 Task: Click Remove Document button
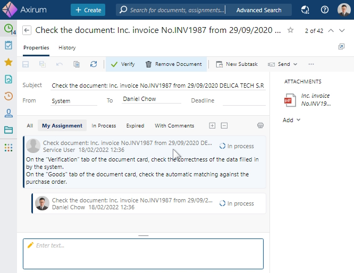click(173, 64)
